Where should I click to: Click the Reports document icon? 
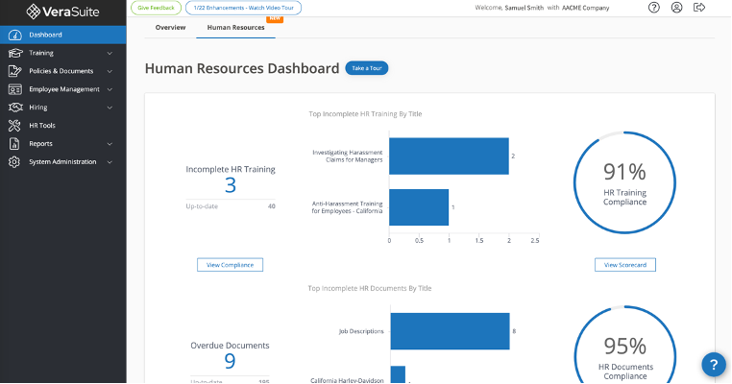click(x=15, y=144)
